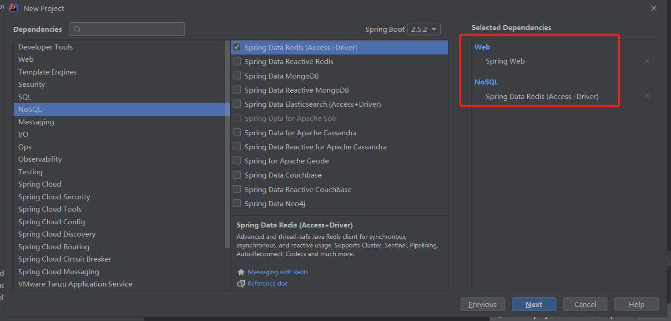Check Spring Data for Apache Cassandra
Screen dimensions: 671x321
[237, 133]
